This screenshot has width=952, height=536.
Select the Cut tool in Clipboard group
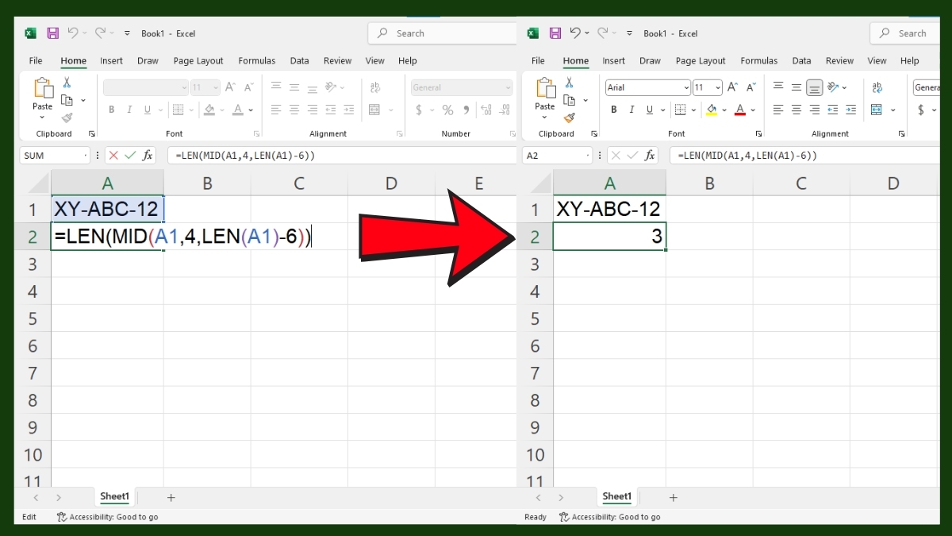point(569,83)
